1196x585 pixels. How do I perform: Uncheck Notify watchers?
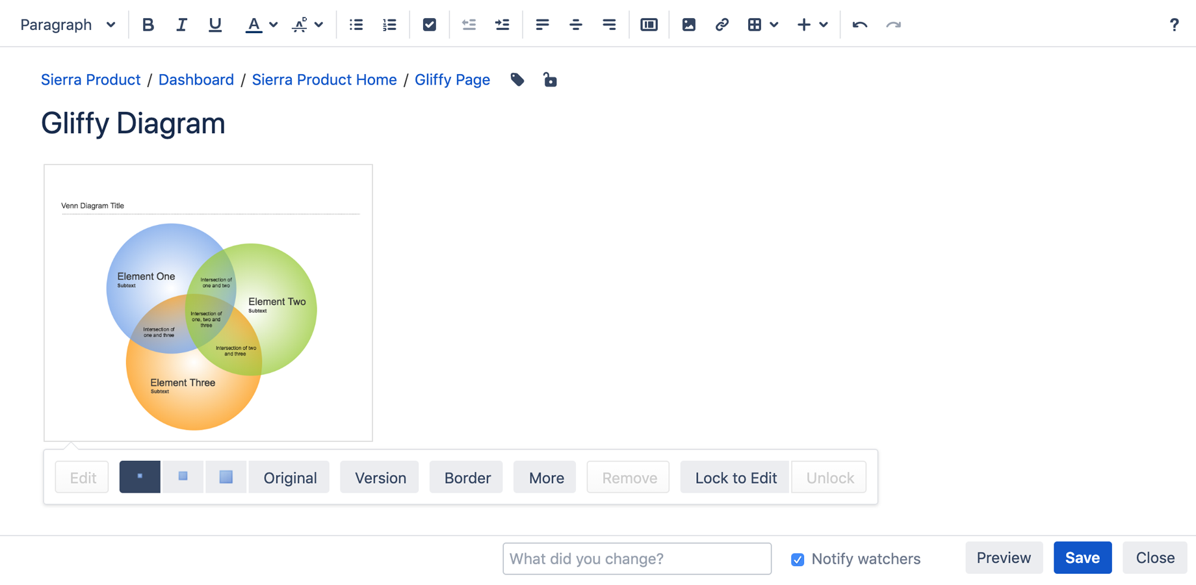point(798,560)
